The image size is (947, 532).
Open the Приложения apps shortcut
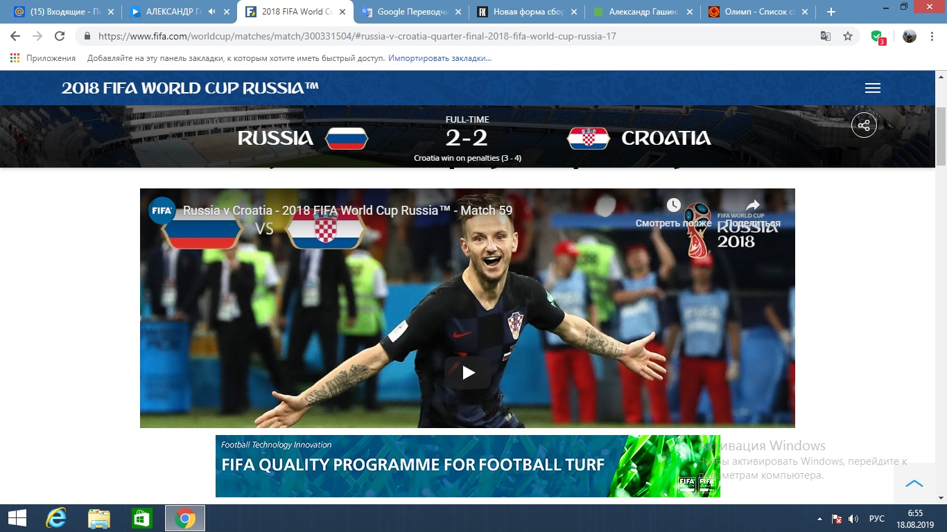(x=43, y=58)
